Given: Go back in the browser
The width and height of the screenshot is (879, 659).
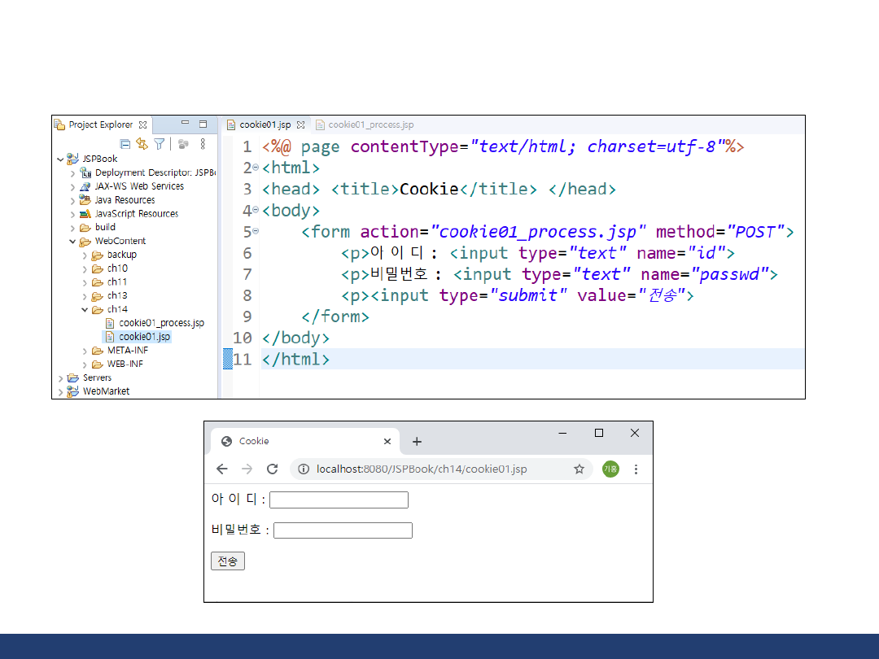Looking at the screenshot, I should [x=222, y=469].
